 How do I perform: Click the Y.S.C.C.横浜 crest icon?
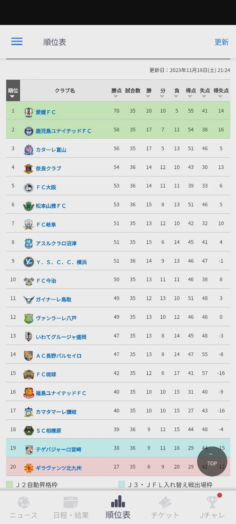29,262
